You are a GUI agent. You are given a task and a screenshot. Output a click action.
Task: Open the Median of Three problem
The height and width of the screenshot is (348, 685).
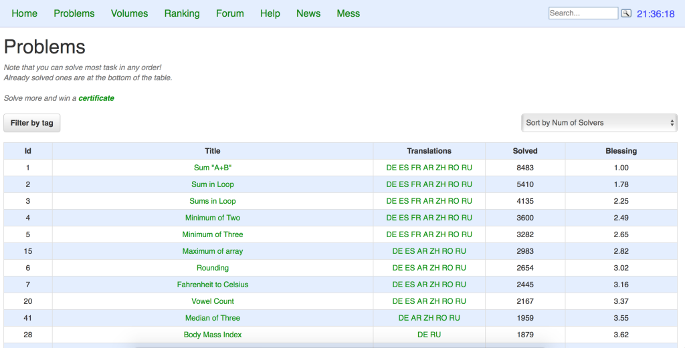click(213, 318)
